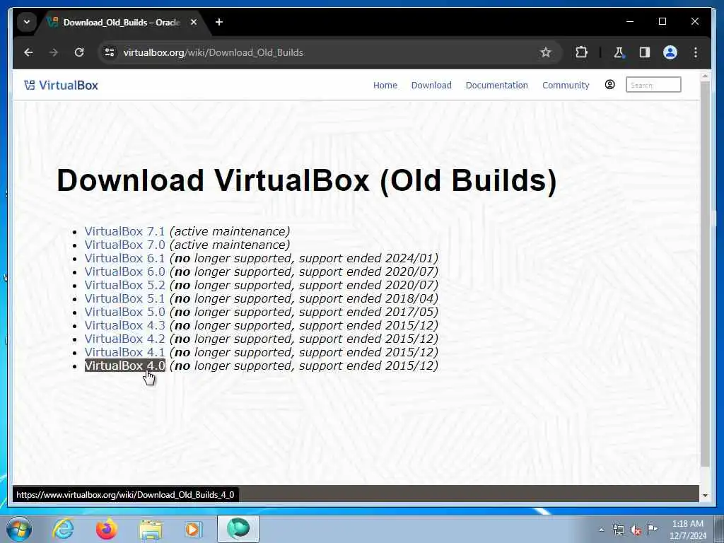Open Chrome Labs flask icon

(x=619, y=52)
